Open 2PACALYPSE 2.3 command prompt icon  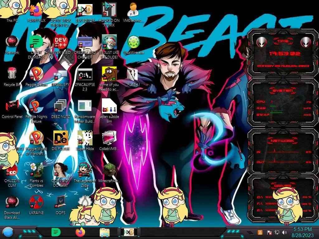point(85,79)
